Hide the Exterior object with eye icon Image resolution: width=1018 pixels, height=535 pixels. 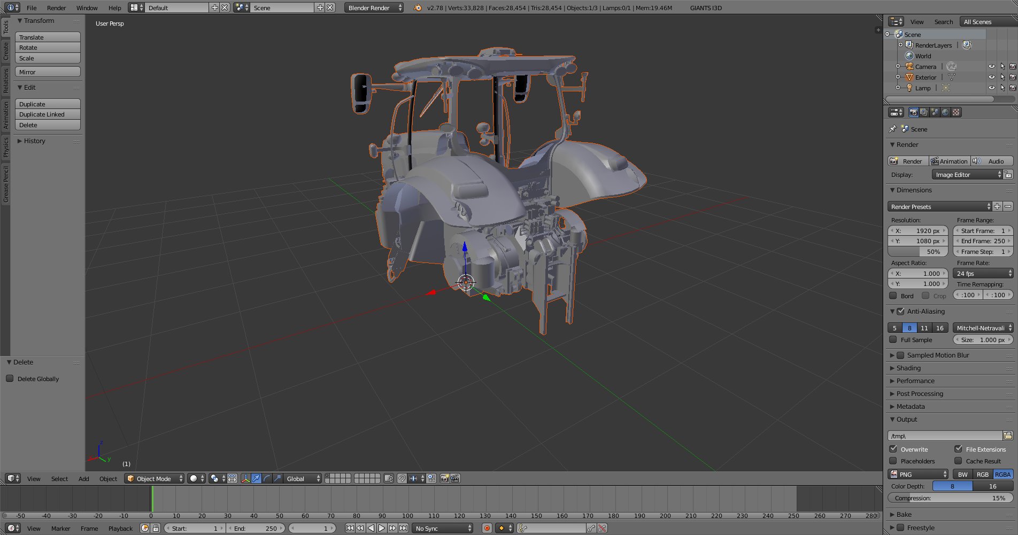pyautogui.click(x=991, y=77)
